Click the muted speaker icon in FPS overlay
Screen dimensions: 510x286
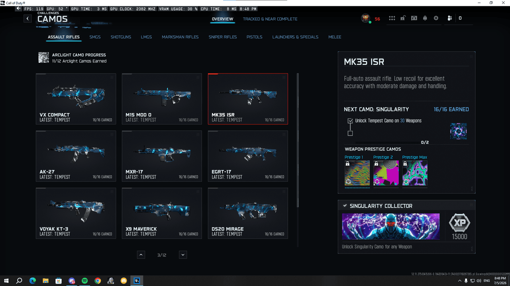pyautogui.click(x=19, y=8)
